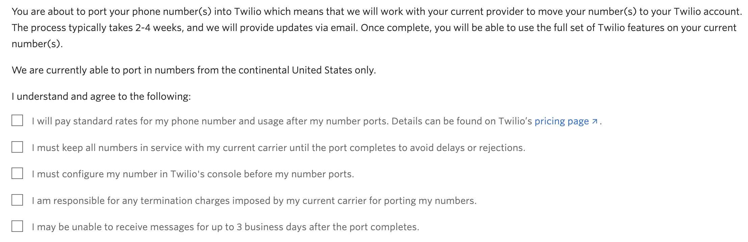The height and width of the screenshot is (242, 748).
Task: Click the continental United States only sentence
Action: click(194, 70)
